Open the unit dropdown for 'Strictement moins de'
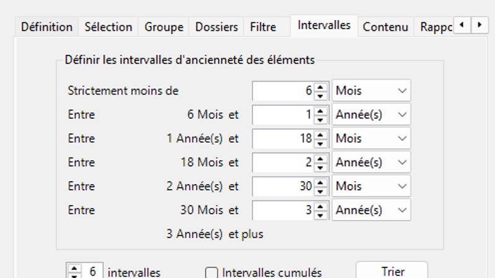The image size is (495, 278). point(371,91)
